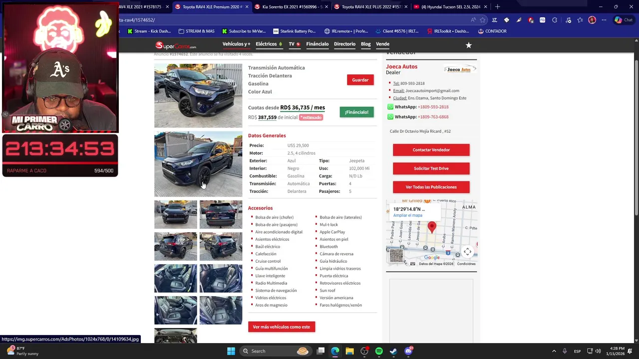The image size is (639, 359).
Task: Show hidden system tray icons chevron
Action: tap(554, 351)
